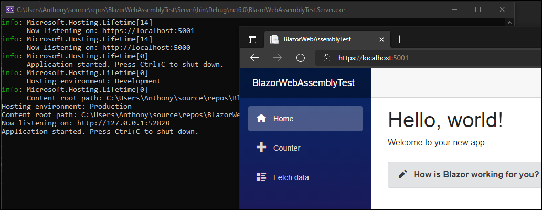Open the Fetch data nav item
The width and height of the screenshot is (542, 210).
pyautogui.click(x=305, y=177)
